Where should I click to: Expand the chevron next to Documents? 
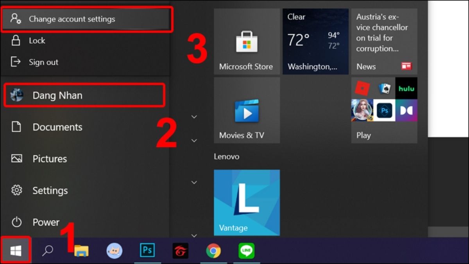pyautogui.click(x=194, y=116)
